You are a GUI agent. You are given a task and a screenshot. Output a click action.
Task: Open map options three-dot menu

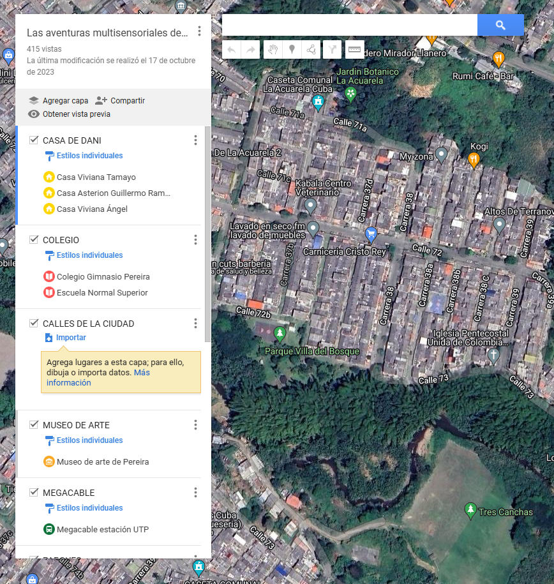(200, 31)
